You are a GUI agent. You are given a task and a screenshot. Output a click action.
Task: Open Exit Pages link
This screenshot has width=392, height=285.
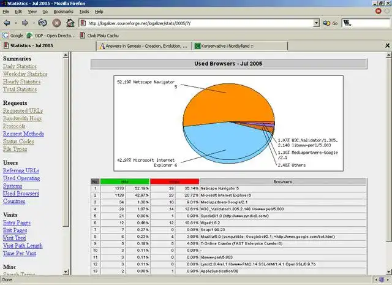point(15,230)
